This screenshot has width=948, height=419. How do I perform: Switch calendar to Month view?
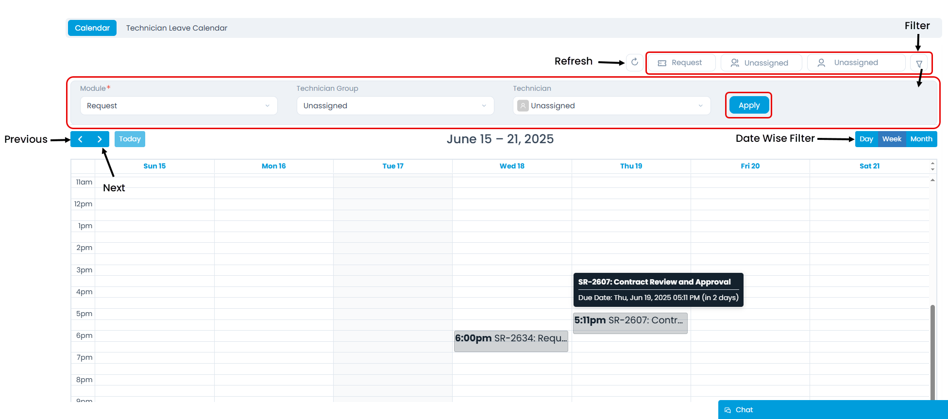click(921, 139)
